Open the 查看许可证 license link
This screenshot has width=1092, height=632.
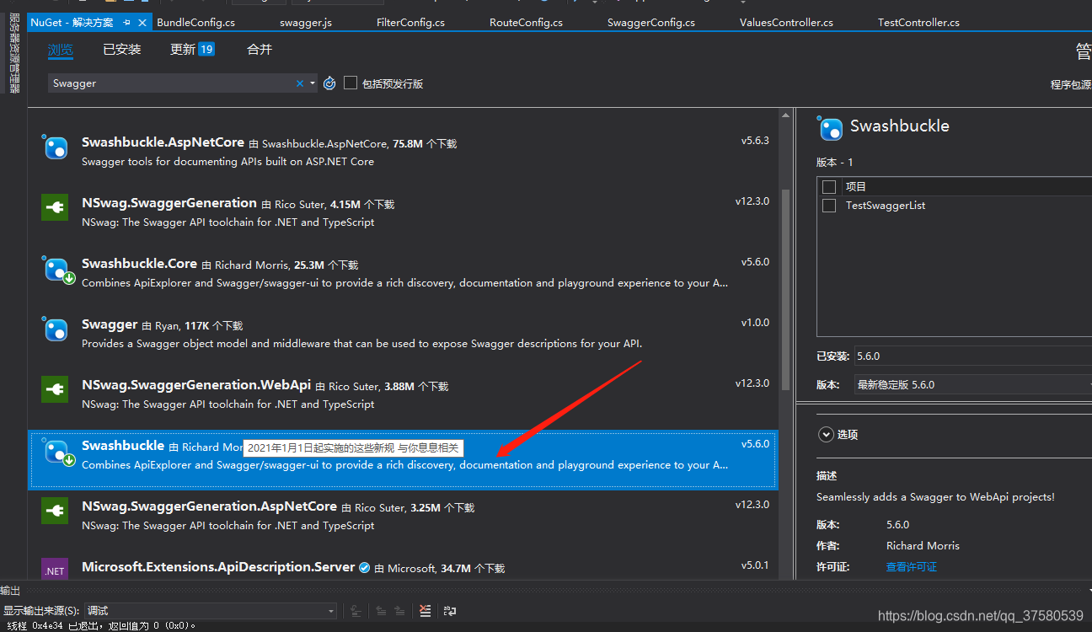tap(912, 567)
